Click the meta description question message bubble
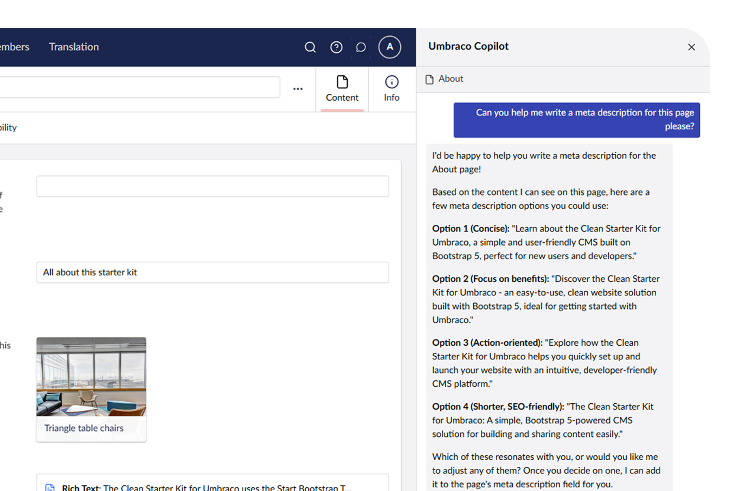The height and width of the screenshot is (491, 735). tap(576, 120)
